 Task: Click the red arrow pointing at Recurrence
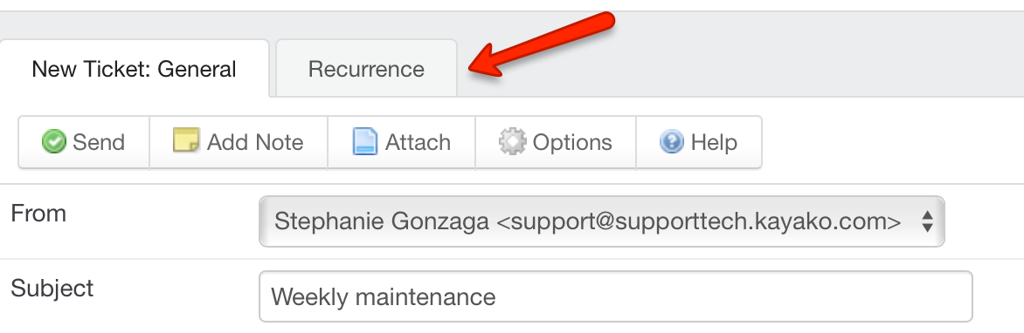tap(542, 43)
